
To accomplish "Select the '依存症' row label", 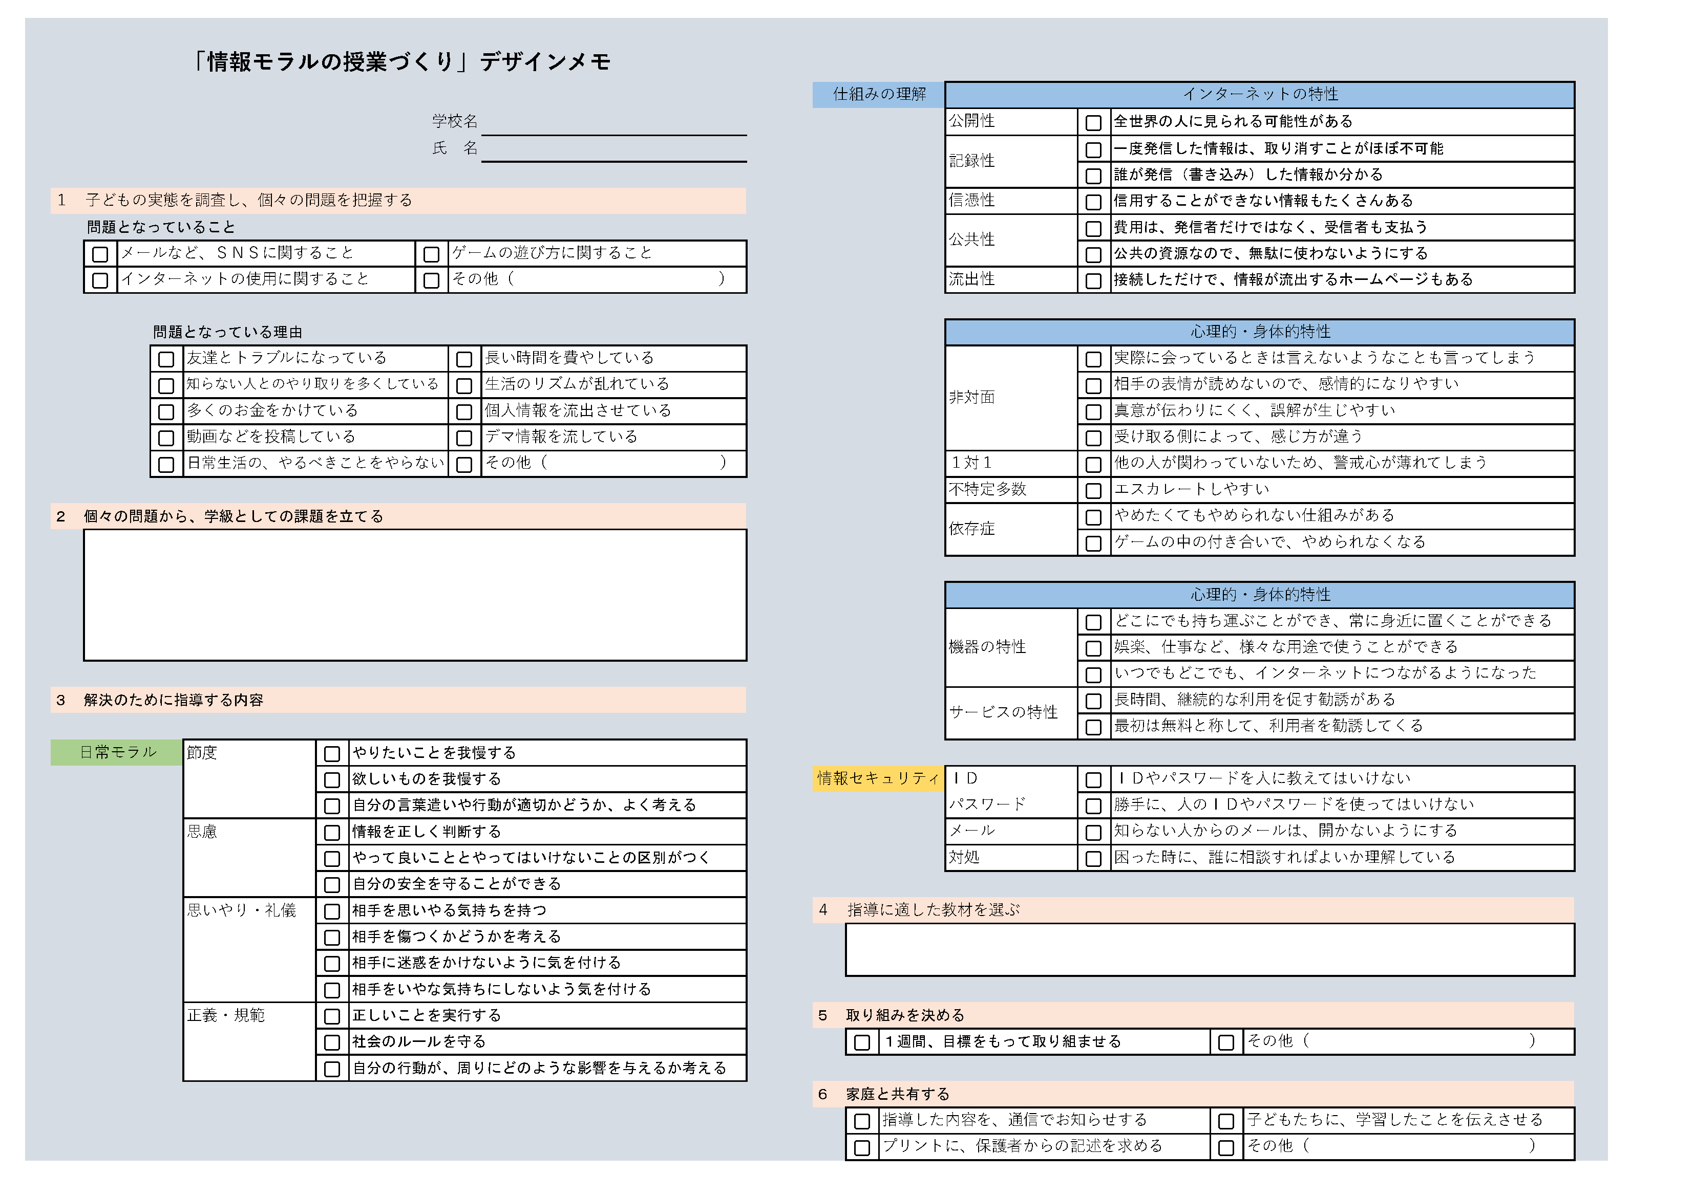I will pos(1011,530).
